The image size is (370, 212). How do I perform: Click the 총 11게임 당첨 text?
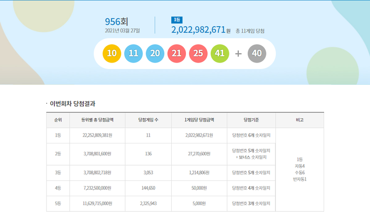250,31
